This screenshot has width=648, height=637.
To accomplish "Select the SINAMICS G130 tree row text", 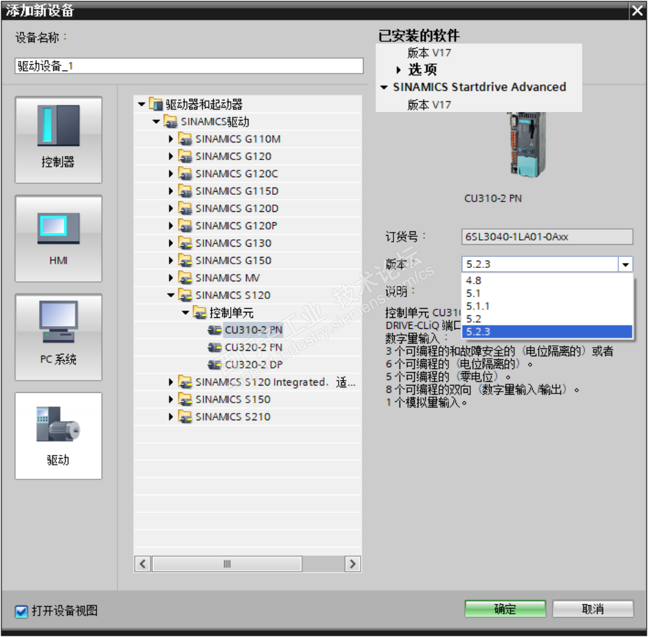I will [x=233, y=243].
